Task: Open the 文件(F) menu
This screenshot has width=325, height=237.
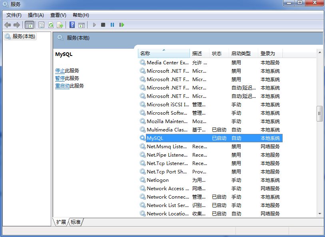Action: pyautogui.click(x=13, y=15)
